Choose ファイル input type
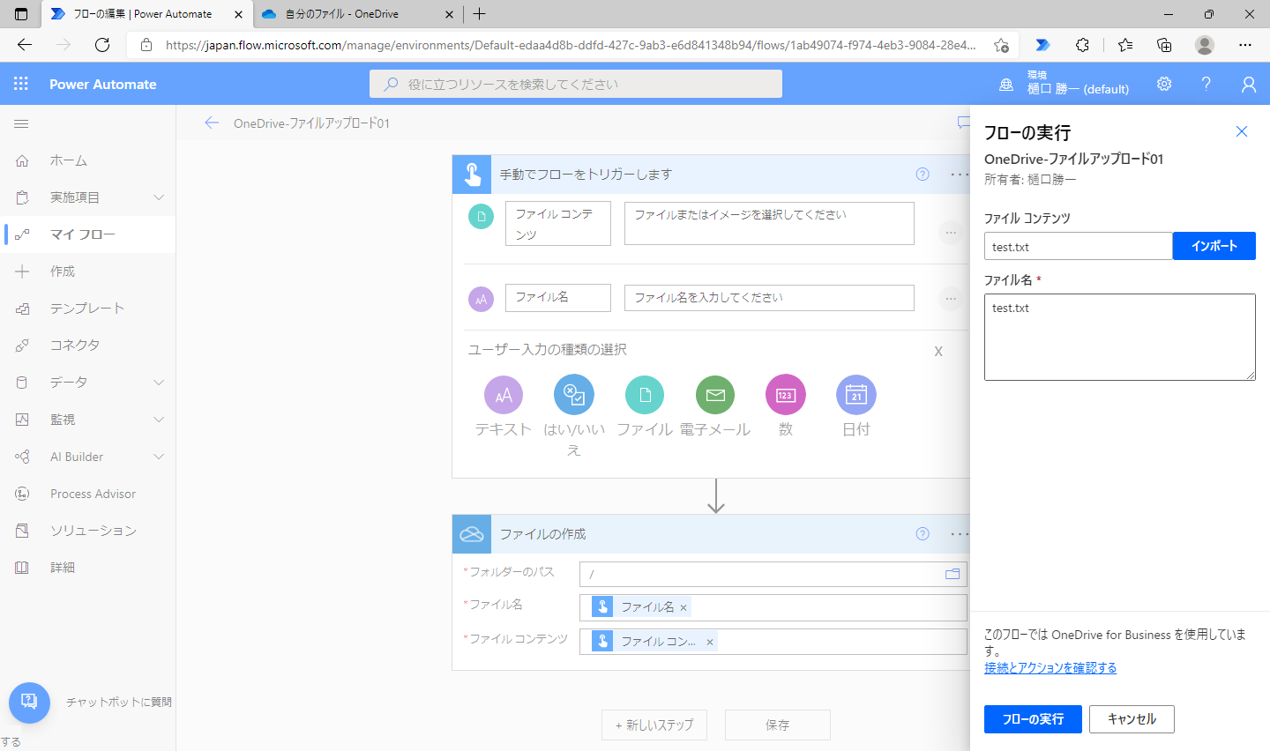The width and height of the screenshot is (1270, 751). click(645, 395)
